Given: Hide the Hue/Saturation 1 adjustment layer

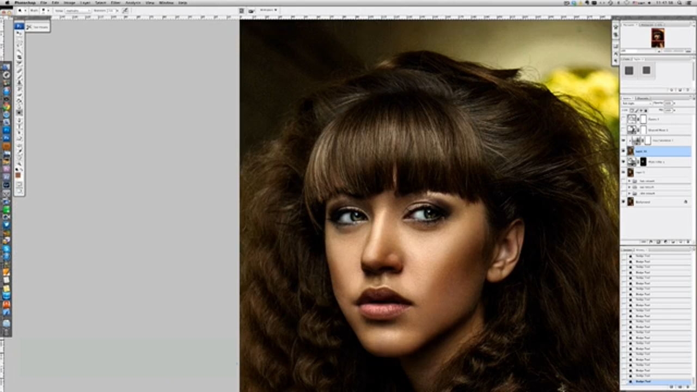Looking at the screenshot, I should pos(623,140).
